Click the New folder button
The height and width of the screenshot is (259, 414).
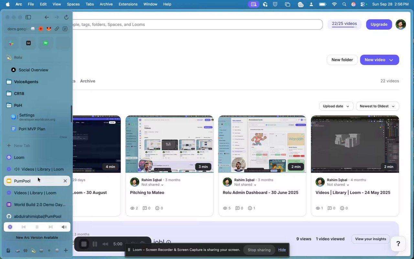[342, 60]
